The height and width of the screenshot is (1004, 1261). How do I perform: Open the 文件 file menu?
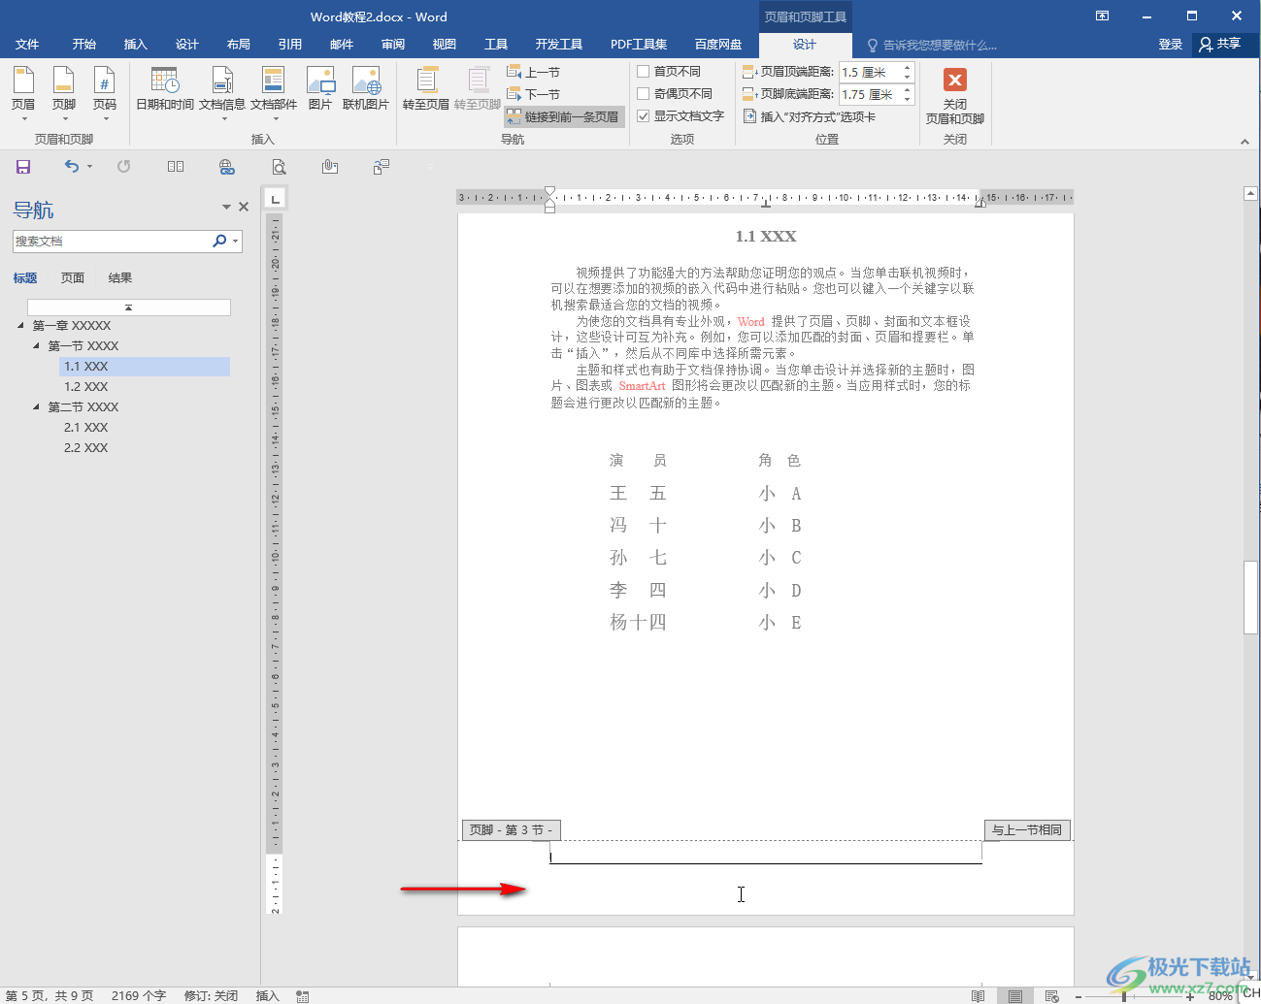27,45
